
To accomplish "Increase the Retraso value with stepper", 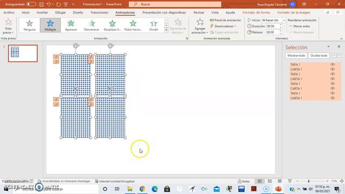I will tap(280, 31).
